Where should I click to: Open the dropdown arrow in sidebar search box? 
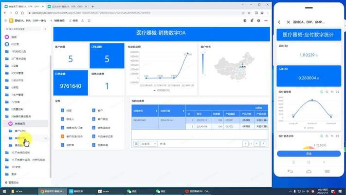point(45,29)
